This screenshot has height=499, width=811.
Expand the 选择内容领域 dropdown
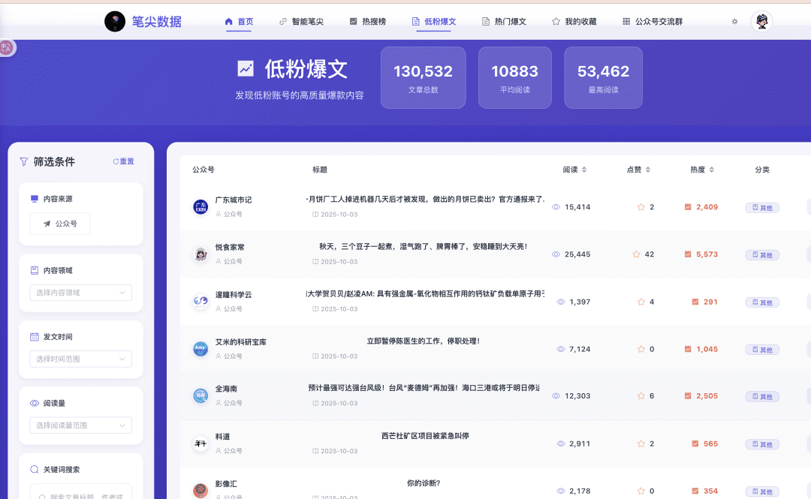coord(81,293)
